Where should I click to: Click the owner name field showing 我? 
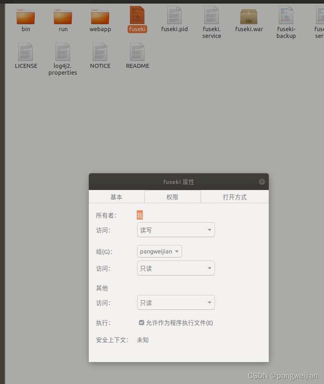(140, 215)
